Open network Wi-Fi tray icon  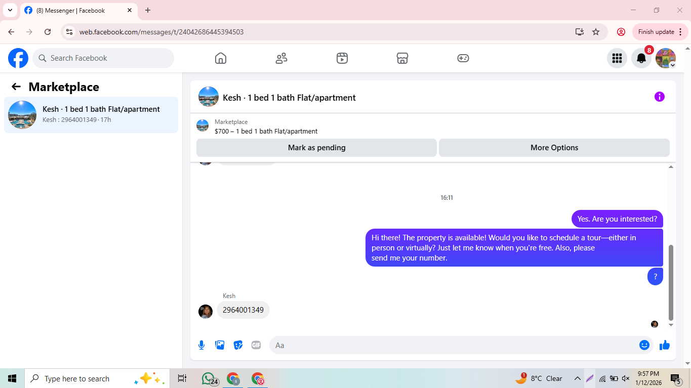pos(602,378)
